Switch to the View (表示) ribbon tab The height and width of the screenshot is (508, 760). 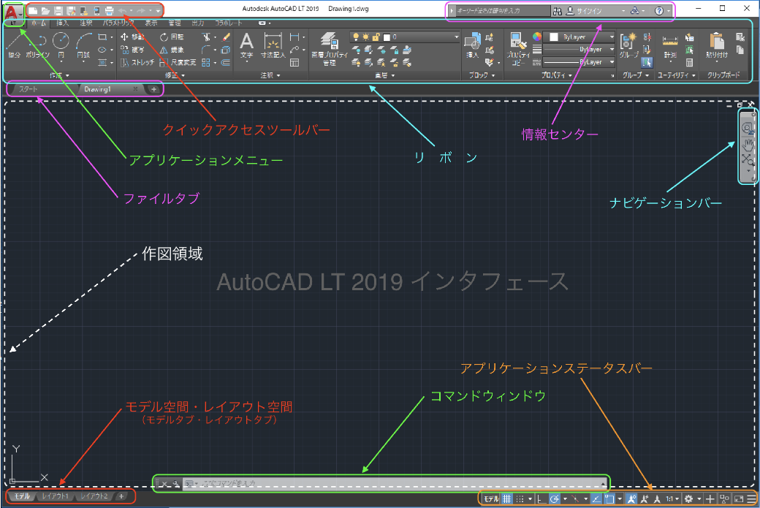point(151,23)
